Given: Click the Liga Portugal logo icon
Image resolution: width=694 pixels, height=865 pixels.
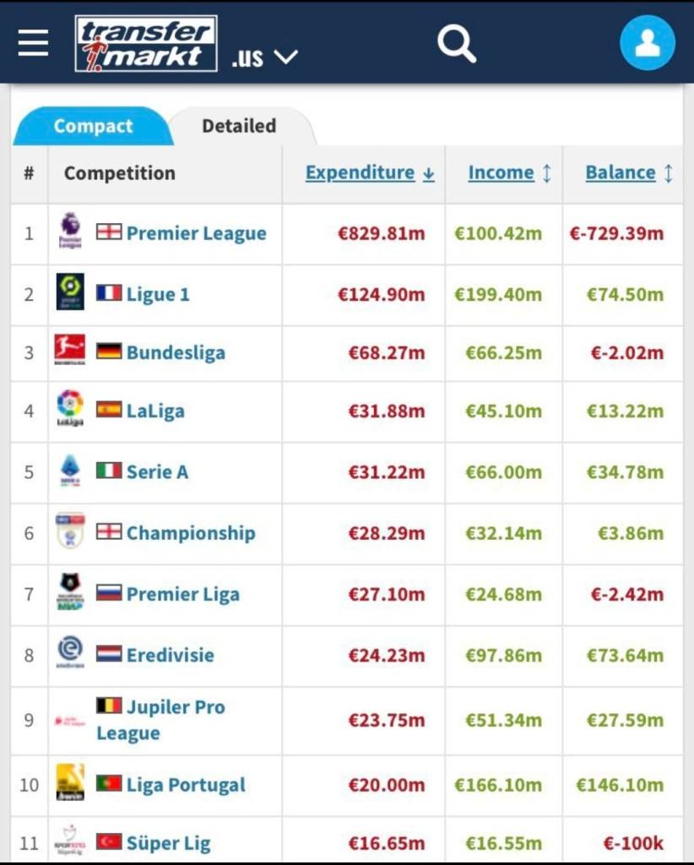Looking at the screenshot, I should coord(70,783).
